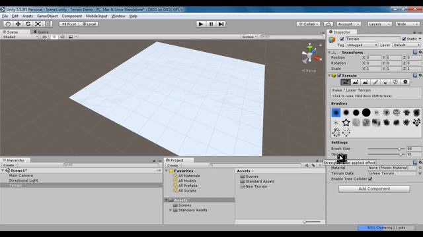Collapse the Transform component
Image resolution: width=423 pixels, height=237 pixels.
[329, 53]
